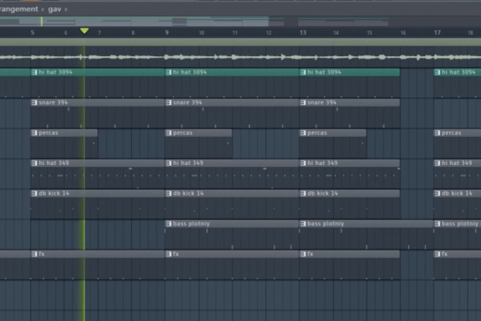
Task: Click the yellow playhead marker triangle
Action: coord(85,31)
